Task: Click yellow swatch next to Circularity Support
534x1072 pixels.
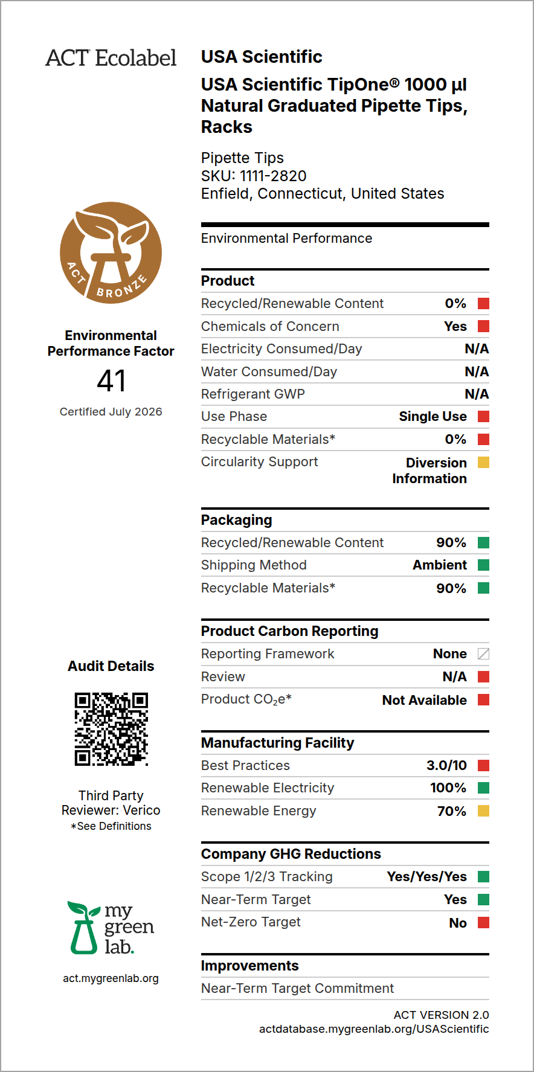Action: click(x=483, y=463)
